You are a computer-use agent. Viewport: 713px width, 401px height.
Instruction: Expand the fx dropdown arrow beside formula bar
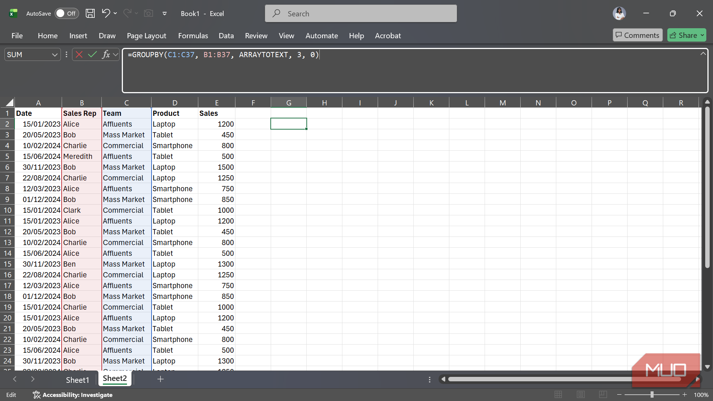tap(115, 55)
